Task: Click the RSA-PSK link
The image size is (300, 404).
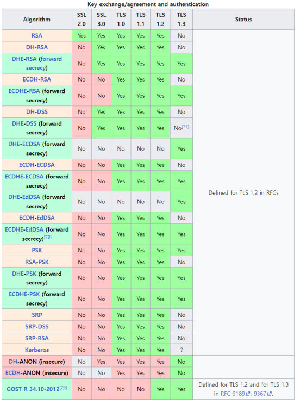Action: [x=37, y=262]
